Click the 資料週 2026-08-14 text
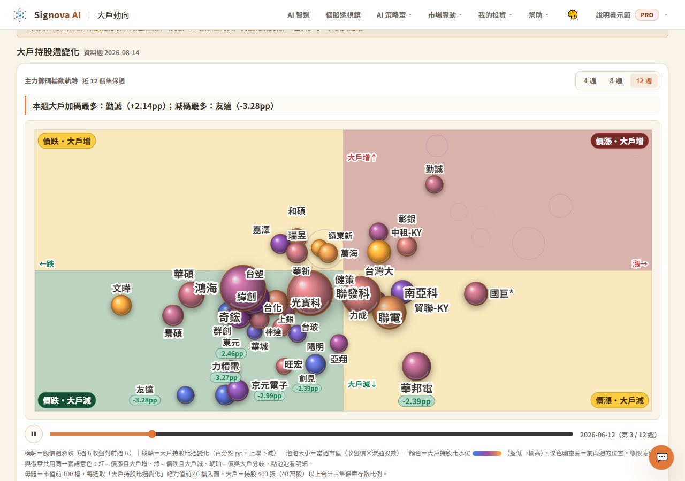Screen dimensions: 685x481 pyautogui.click(x=111, y=52)
